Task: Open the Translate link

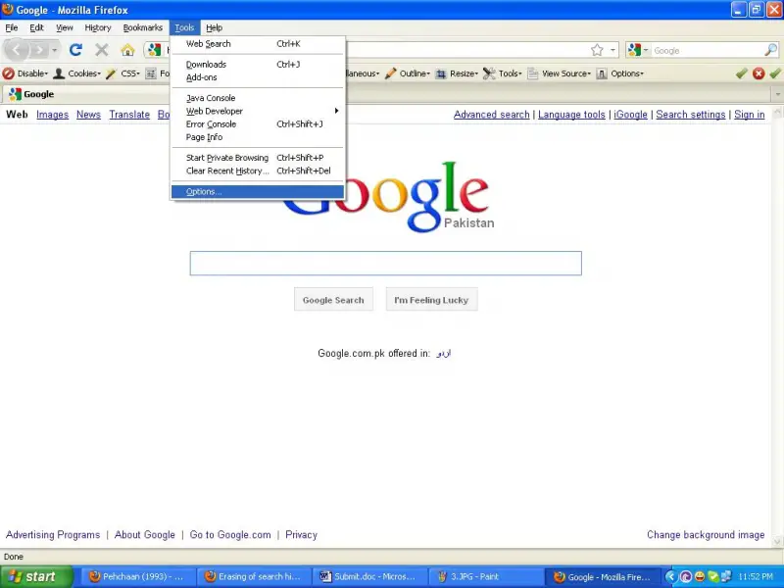Action: click(x=129, y=115)
